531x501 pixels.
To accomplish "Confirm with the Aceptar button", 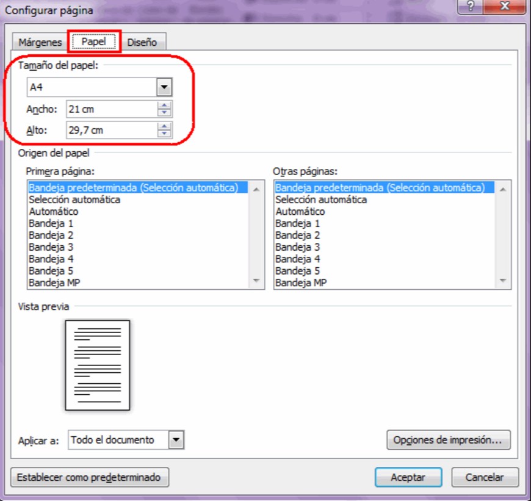I will tap(408, 477).
